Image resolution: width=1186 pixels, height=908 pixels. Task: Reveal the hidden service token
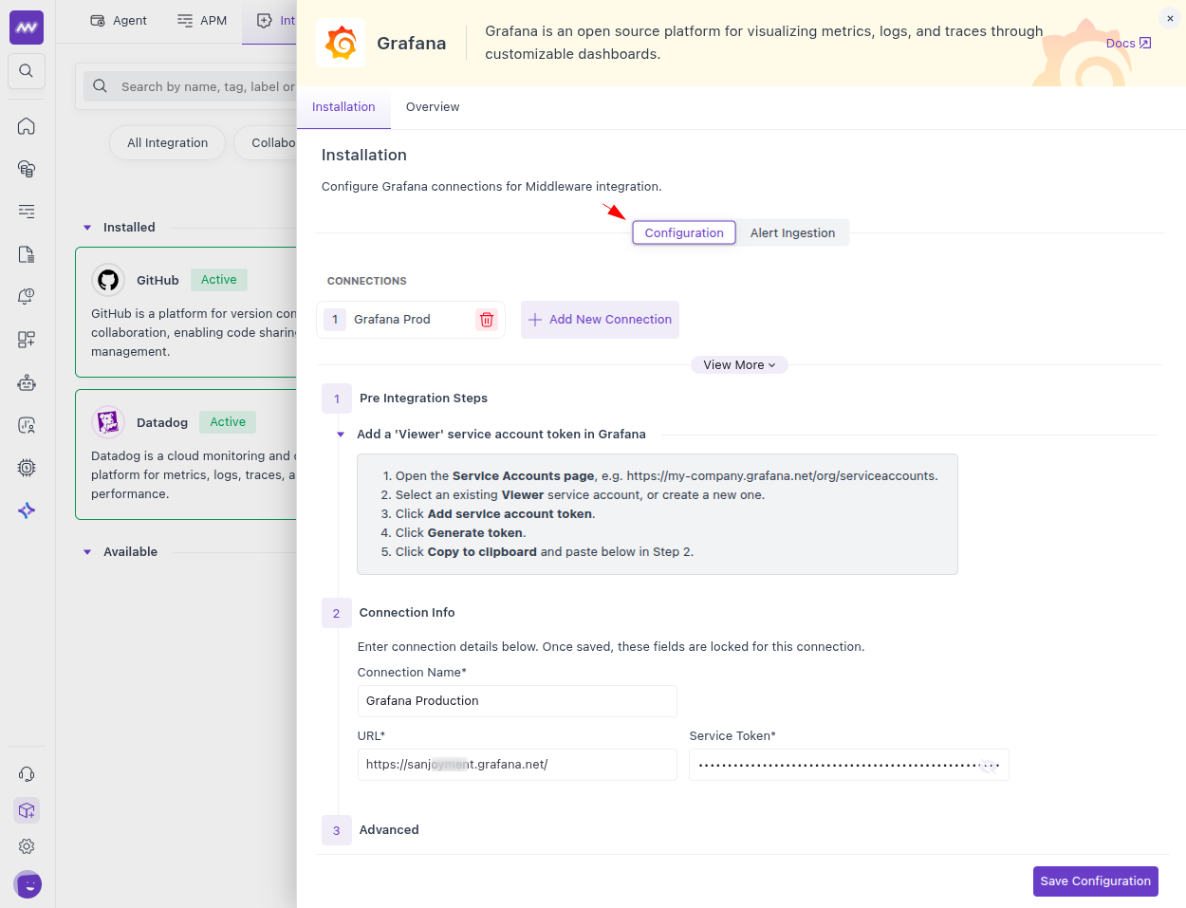(x=989, y=766)
